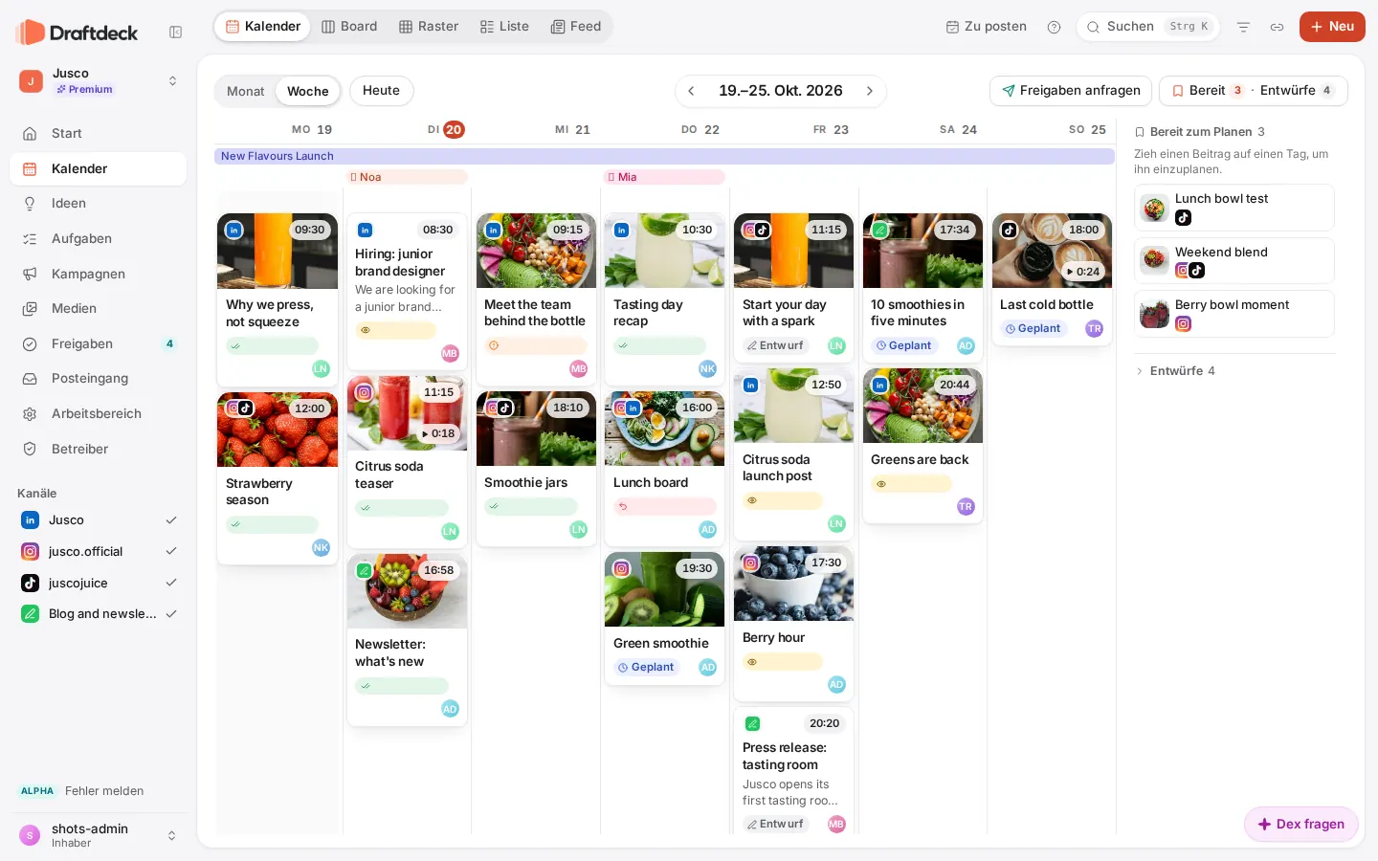Open Freigaben in the sidebar

(x=99, y=344)
